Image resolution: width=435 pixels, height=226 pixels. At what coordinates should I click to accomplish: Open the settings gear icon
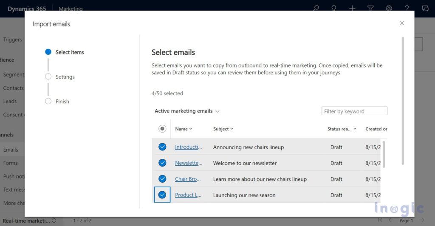click(389, 8)
